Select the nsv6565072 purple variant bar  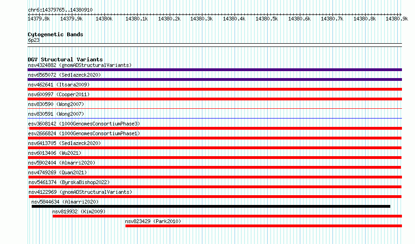point(214,79)
